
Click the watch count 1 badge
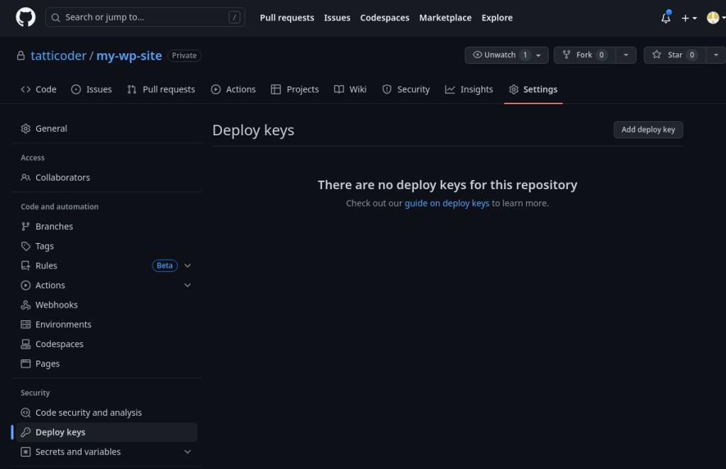pos(525,55)
